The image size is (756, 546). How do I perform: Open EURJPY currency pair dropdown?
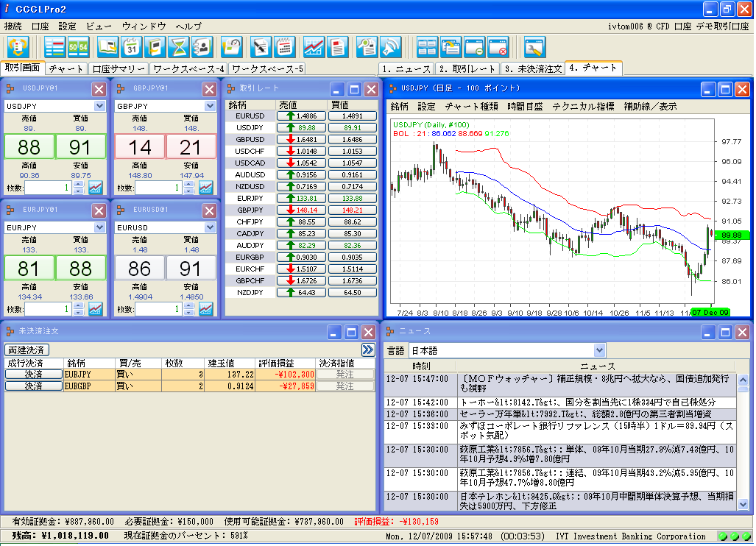tap(100, 227)
